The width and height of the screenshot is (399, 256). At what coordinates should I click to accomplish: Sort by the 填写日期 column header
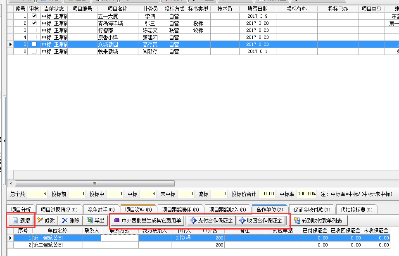257,9
